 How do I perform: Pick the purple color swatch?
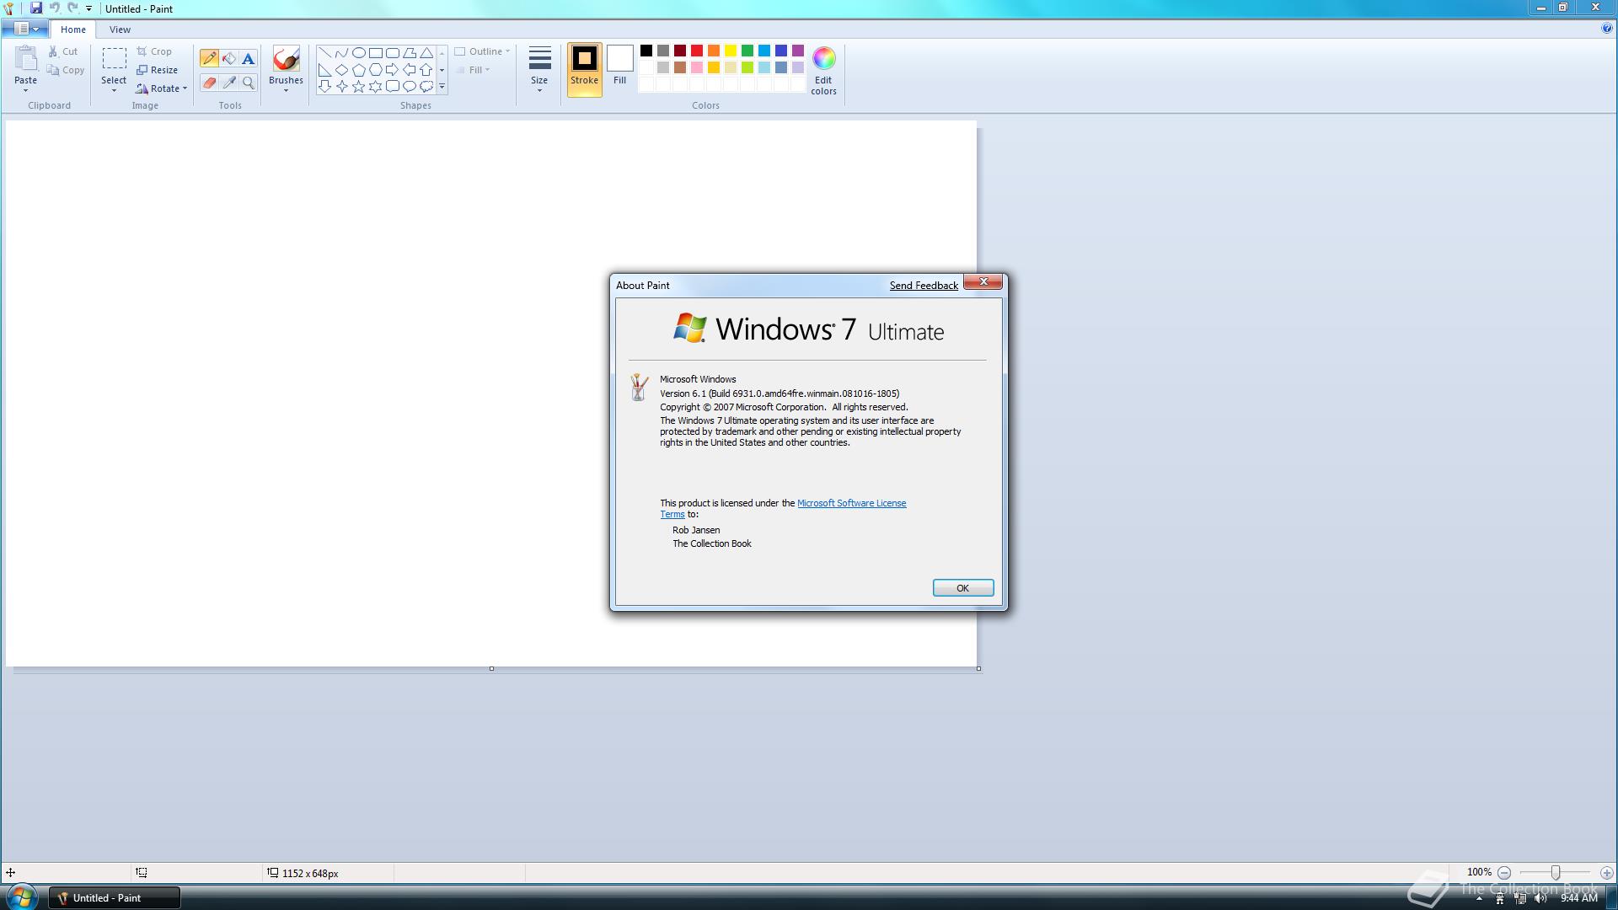(798, 51)
